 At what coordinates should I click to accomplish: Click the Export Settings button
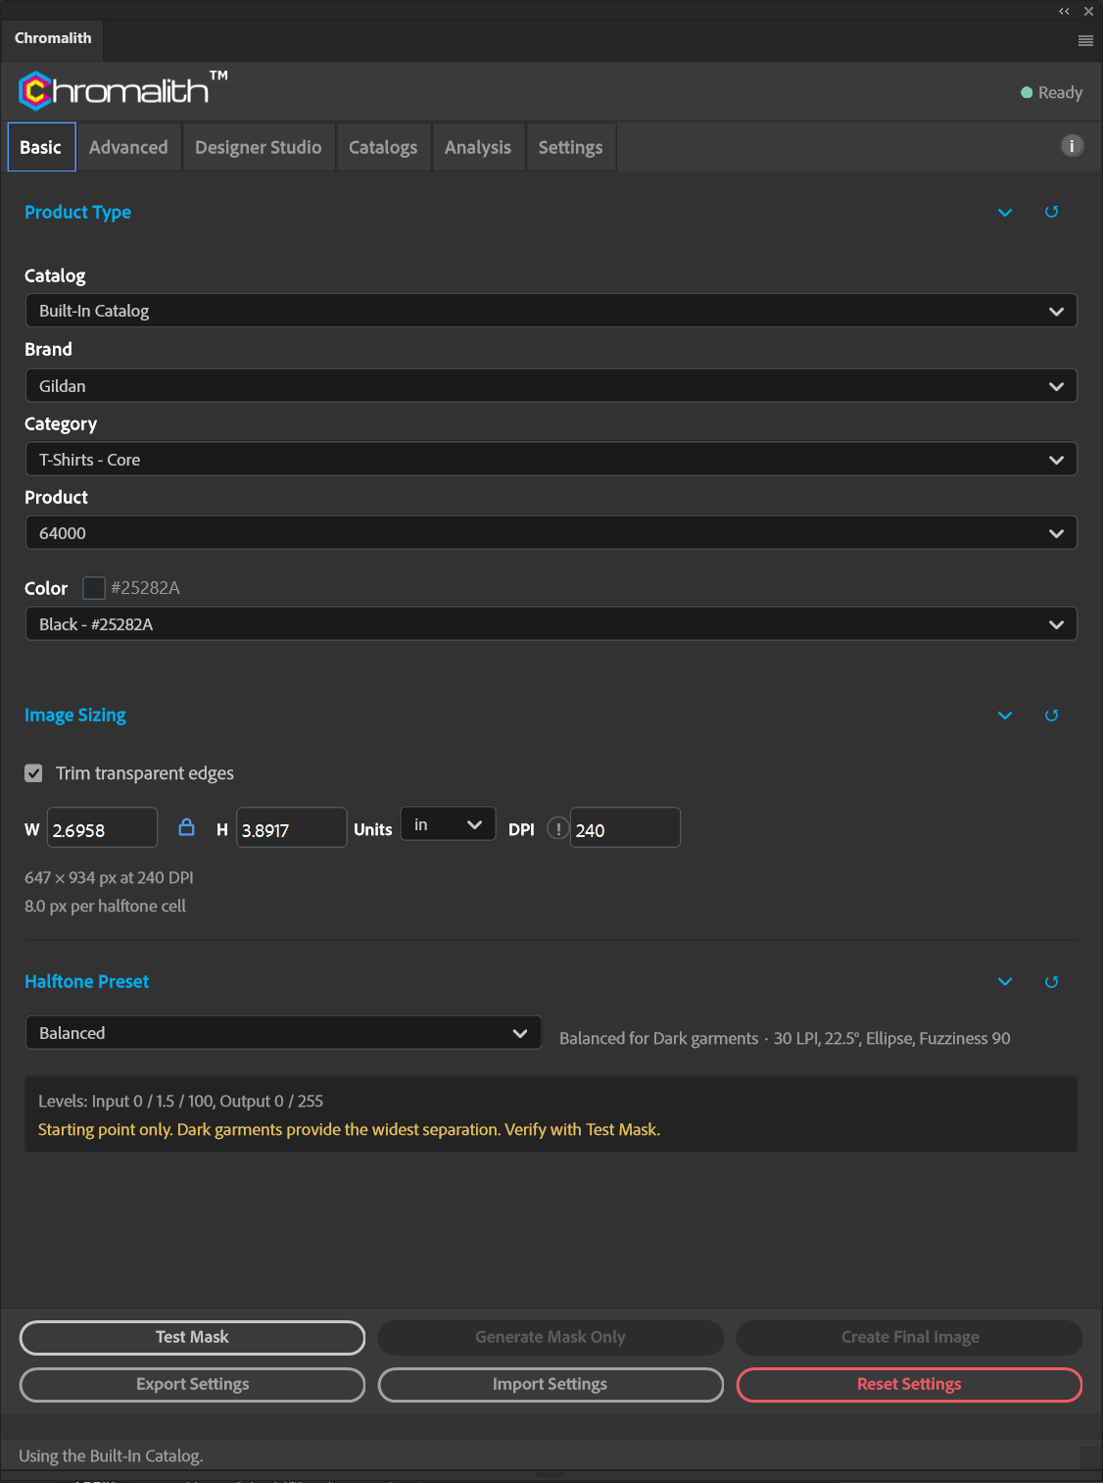tap(192, 1384)
